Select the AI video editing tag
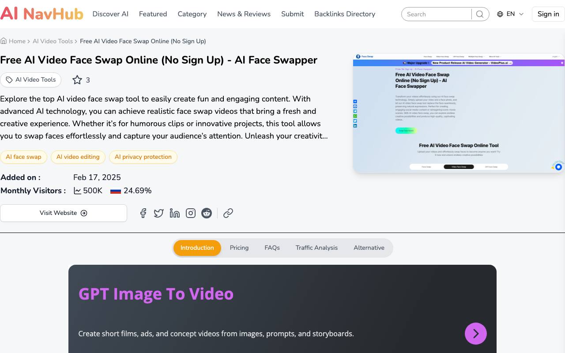This screenshot has width=565, height=353. coord(78,157)
